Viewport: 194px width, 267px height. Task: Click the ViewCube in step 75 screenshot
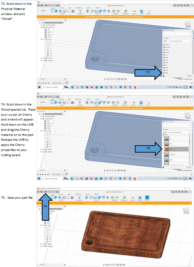point(186,210)
